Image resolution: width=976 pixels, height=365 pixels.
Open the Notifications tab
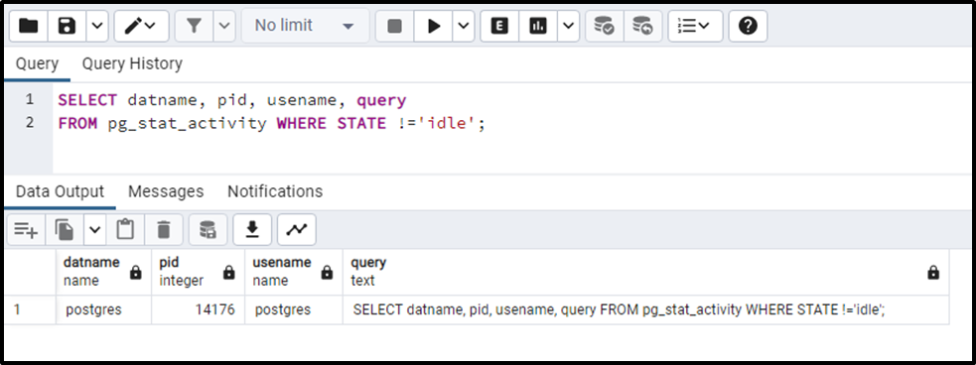coord(275,191)
